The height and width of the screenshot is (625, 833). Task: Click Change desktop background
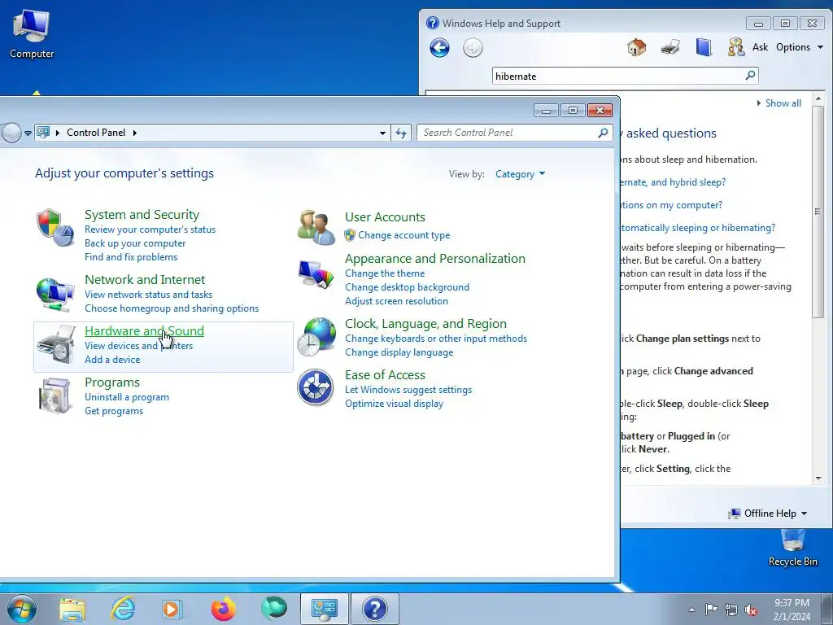(407, 287)
